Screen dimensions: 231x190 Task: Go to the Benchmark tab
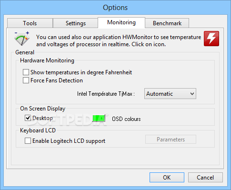167,23
